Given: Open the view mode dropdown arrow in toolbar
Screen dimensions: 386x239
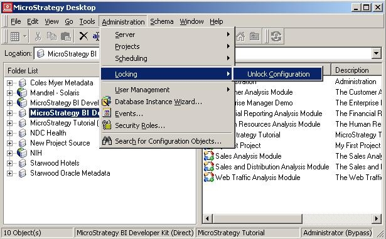Looking at the screenshot, I should tap(25, 36).
